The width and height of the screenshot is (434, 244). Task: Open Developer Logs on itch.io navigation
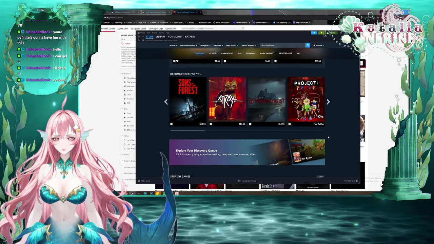pos(156,28)
